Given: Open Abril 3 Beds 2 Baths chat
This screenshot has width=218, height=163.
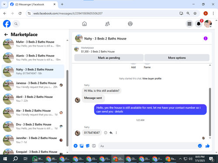Looking at the screenshot, I should click(33, 99).
